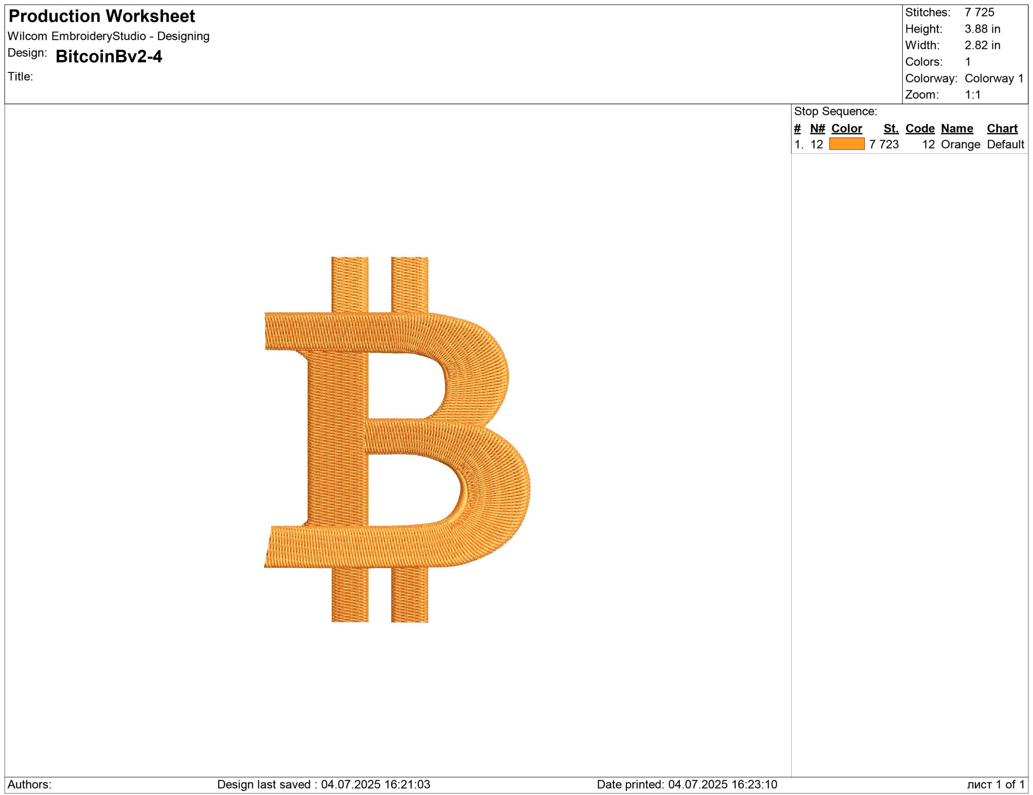Click the Colorway 1 value
Viewport: 1033px width, 795px height.
click(994, 79)
